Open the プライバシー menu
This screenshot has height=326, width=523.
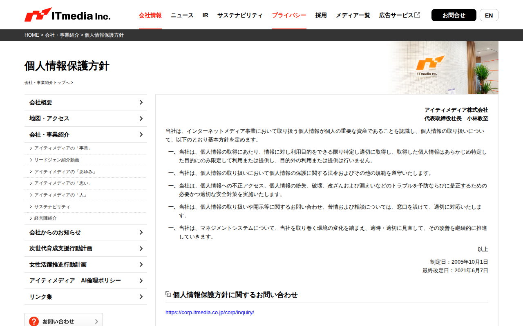coord(289,15)
